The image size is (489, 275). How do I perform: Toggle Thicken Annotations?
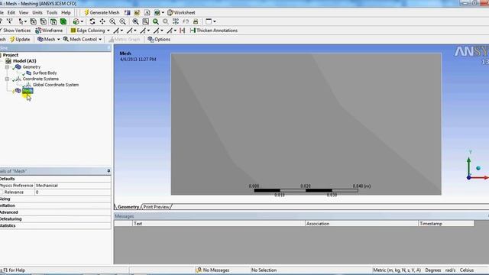click(x=214, y=31)
